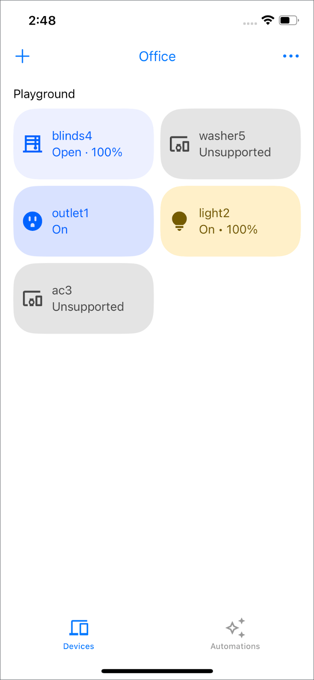Tap the Automations sparkle icon
314x680 pixels.
(x=235, y=627)
